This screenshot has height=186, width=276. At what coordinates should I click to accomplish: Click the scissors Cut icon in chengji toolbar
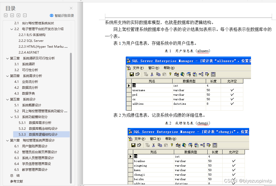coord(153,145)
